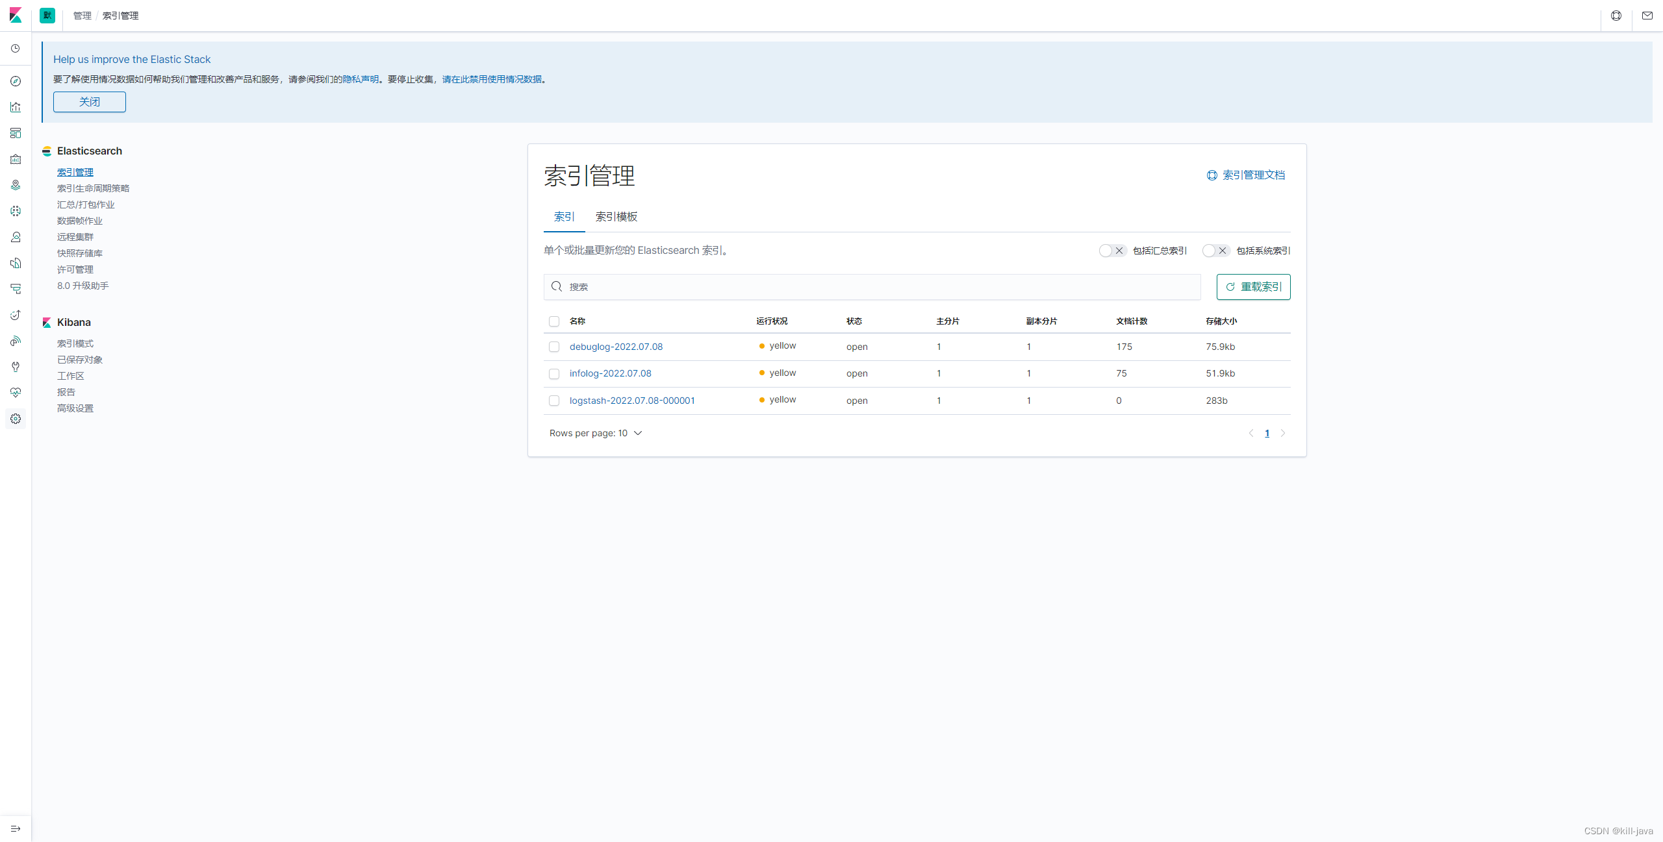The image size is (1663, 842).
Task: Open Infrastructure from the sidebar
Action: point(16,237)
